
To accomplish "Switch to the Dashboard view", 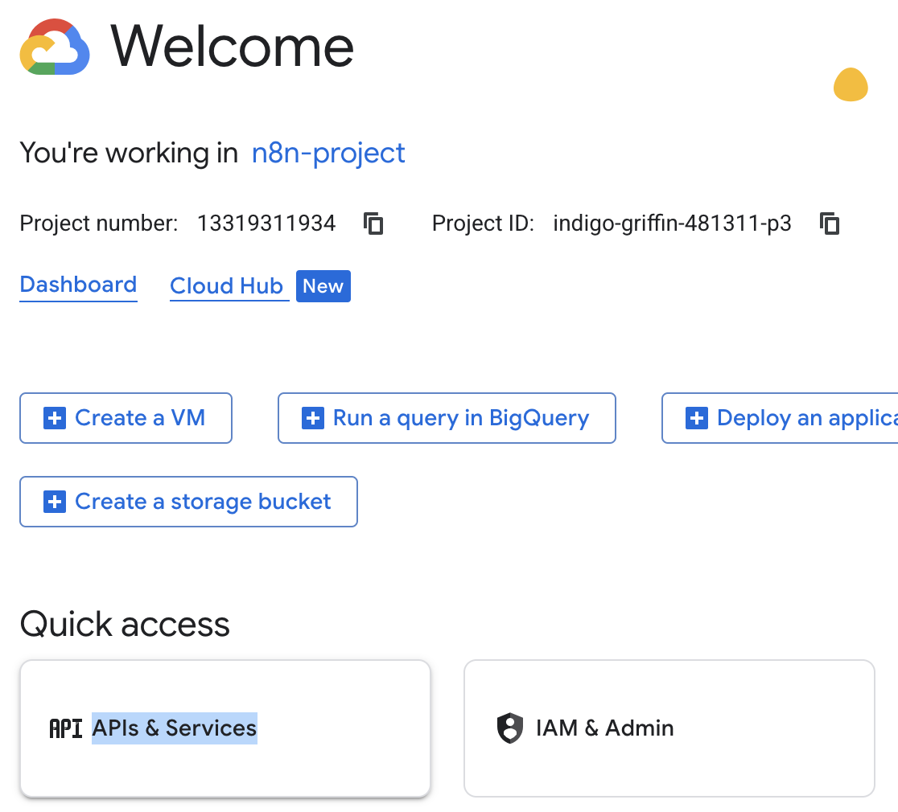I will 77,285.
